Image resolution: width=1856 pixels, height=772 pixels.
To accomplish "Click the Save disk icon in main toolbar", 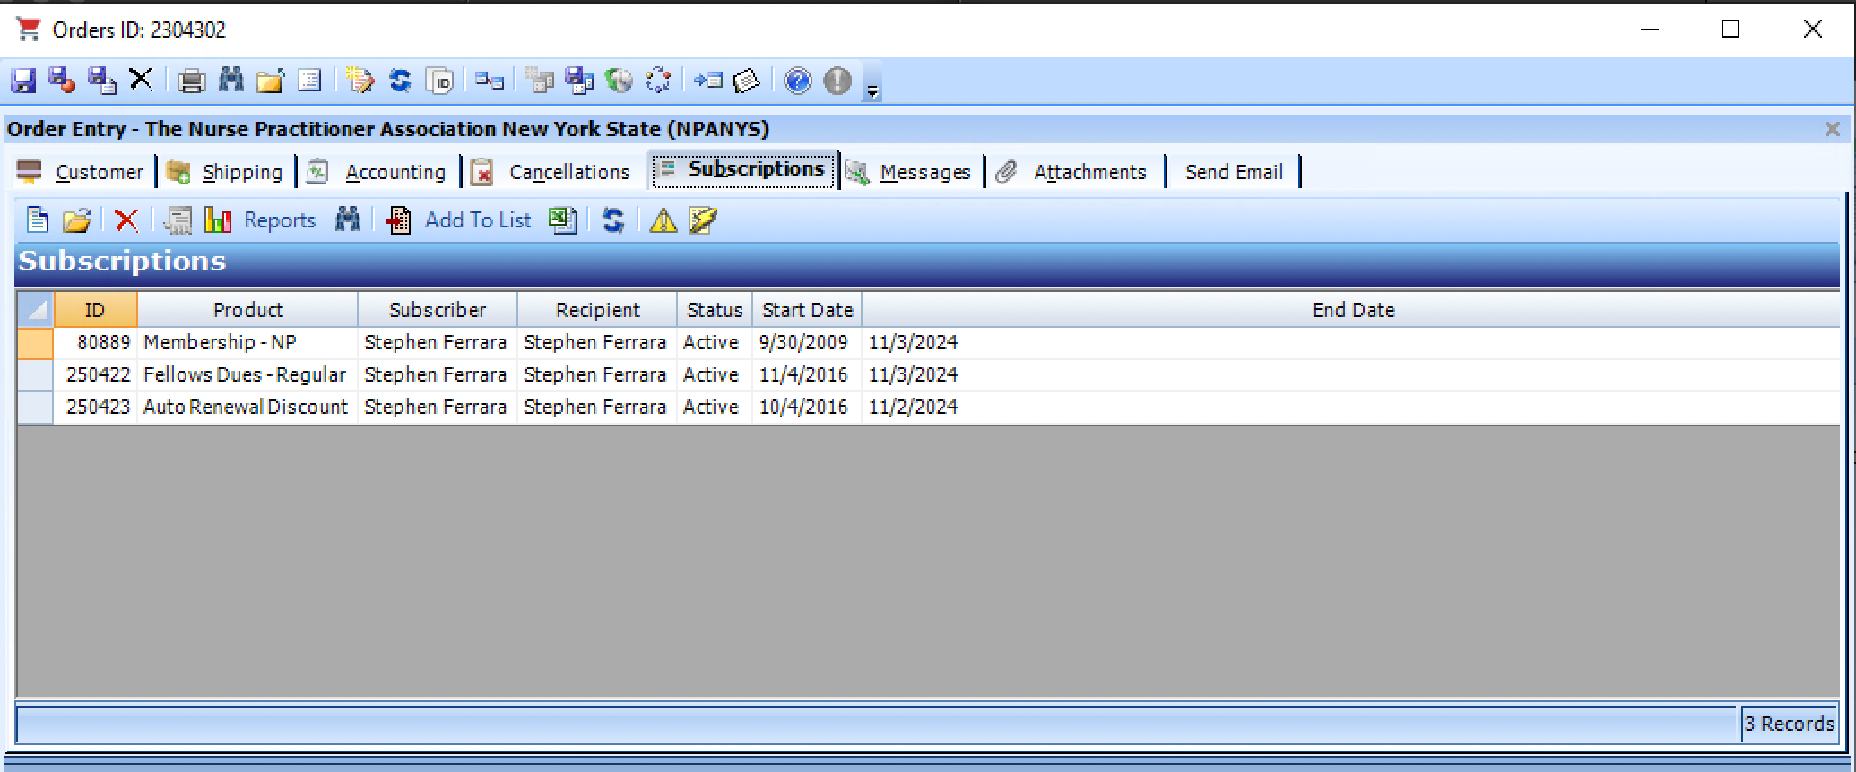I will coord(23,81).
